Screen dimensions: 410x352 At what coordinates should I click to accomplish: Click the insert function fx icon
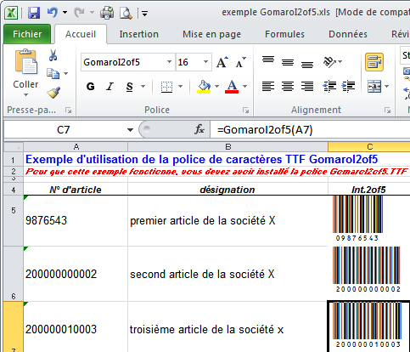199,129
